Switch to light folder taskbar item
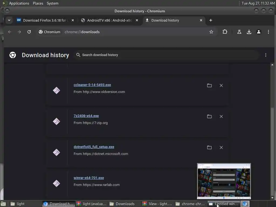 point(25,204)
